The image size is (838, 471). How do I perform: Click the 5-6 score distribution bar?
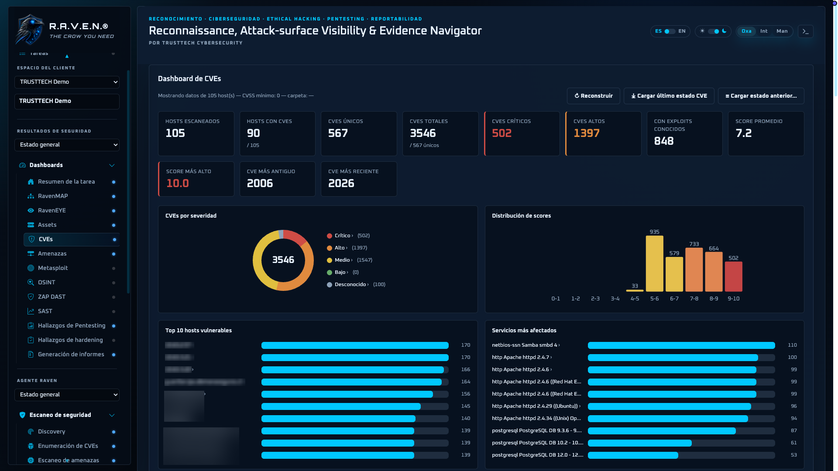(x=655, y=264)
